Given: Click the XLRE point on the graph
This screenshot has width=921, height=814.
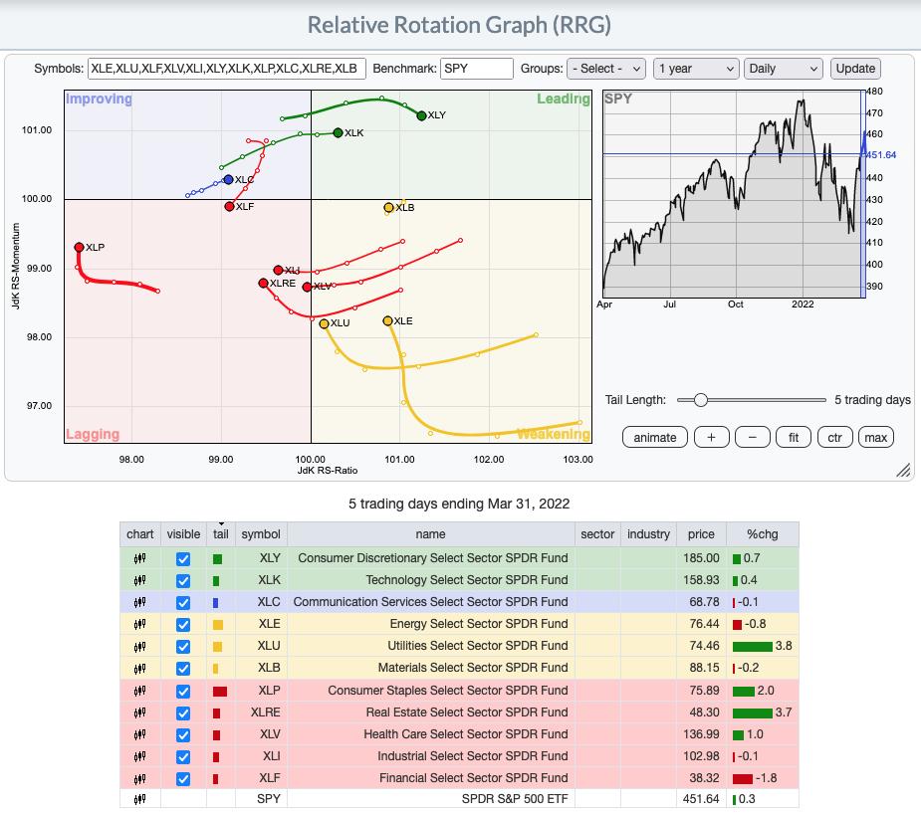Looking at the screenshot, I should pos(263,284).
